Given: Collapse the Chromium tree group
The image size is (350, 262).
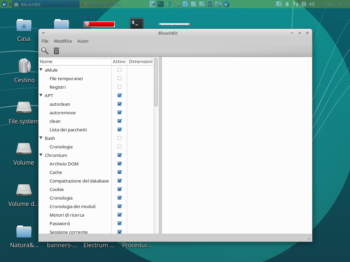Looking at the screenshot, I should tap(41, 155).
